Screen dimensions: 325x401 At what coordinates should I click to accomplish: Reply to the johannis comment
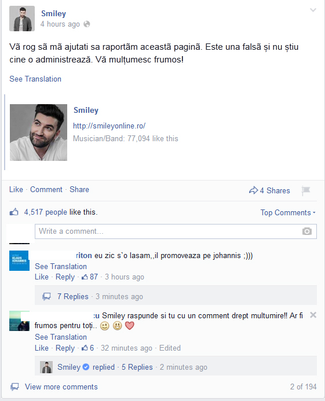pyautogui.click(x=65, y=277)
